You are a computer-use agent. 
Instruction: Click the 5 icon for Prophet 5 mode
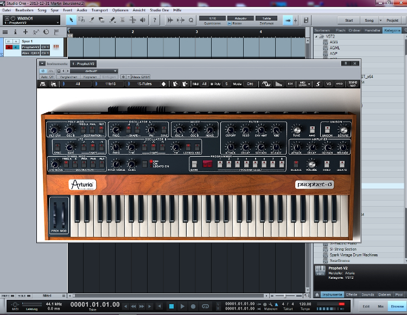pos(318,84)
